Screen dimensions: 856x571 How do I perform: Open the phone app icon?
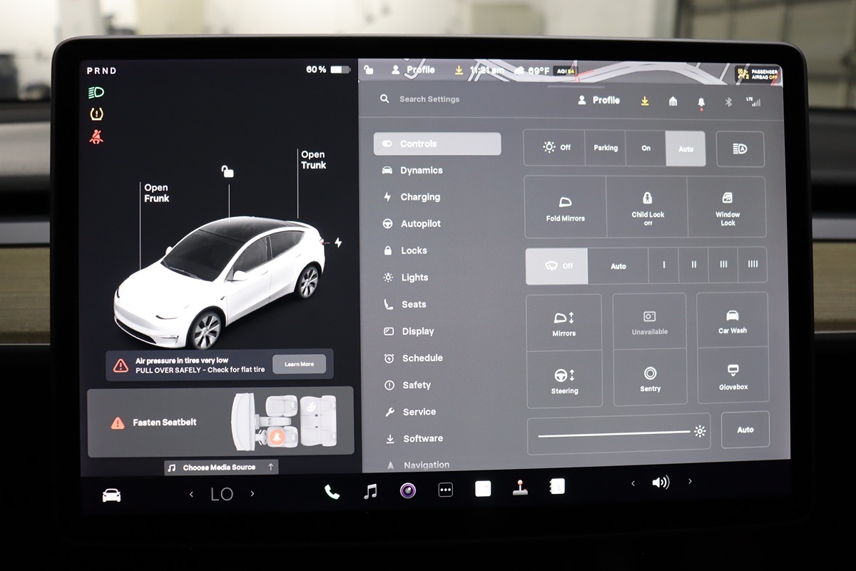[x=332, y=491]
